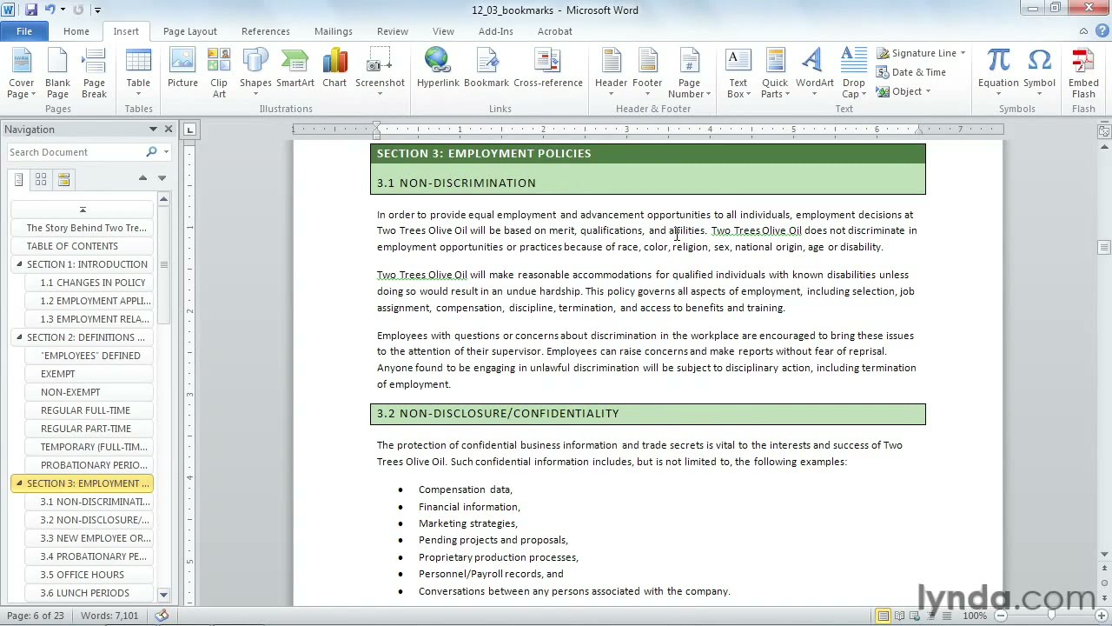Image resolution: width=1112 pixels, height=626 pixels.
Task: Open the Footer gallery
Action: [x=647, y=74]
